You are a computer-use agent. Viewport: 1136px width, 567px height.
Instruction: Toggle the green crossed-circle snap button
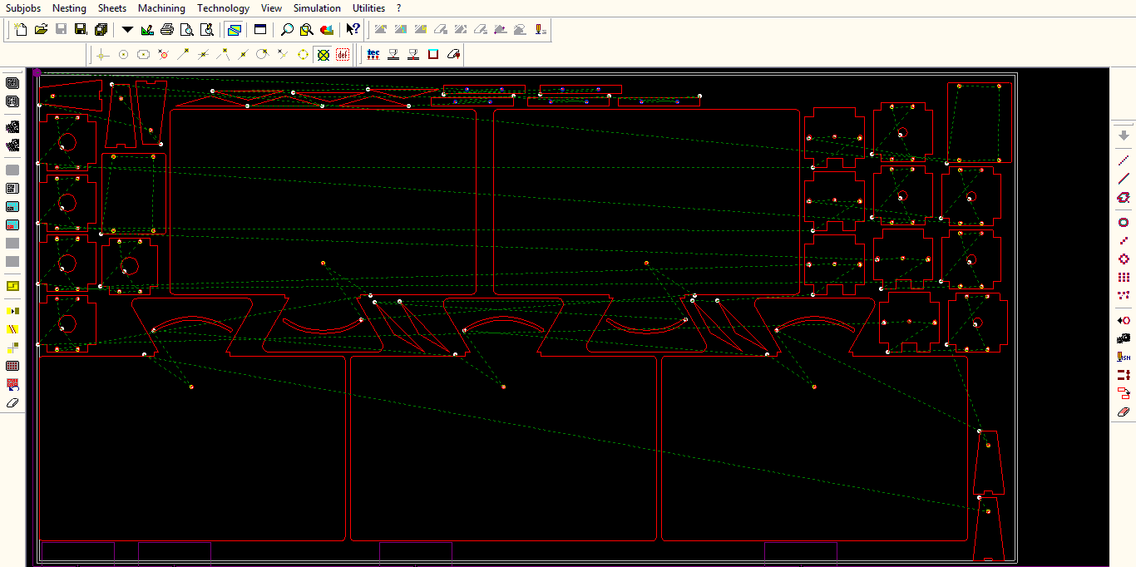tap(324, 55)
